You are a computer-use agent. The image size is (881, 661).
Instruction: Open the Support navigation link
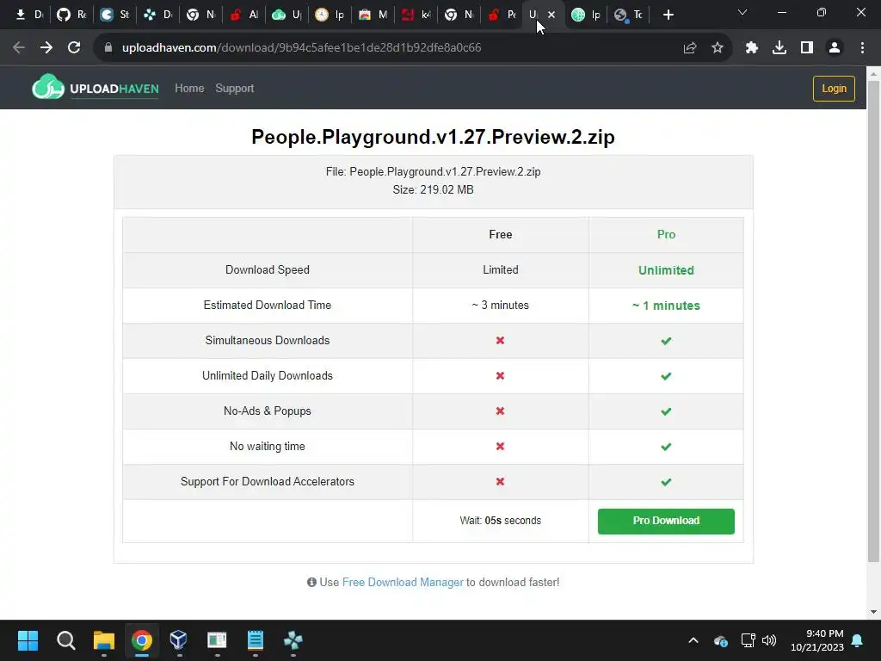(234, 89)
